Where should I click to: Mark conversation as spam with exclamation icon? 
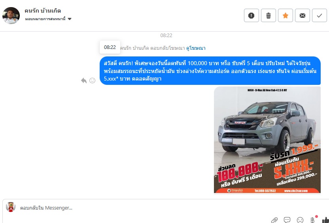coord(251,15)
